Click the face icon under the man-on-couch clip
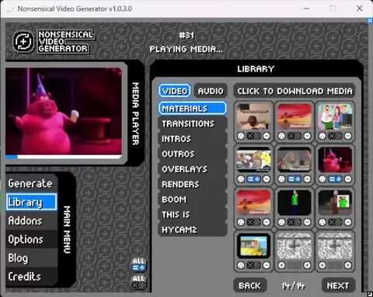373x297 pixels. (x=241, y=136)
